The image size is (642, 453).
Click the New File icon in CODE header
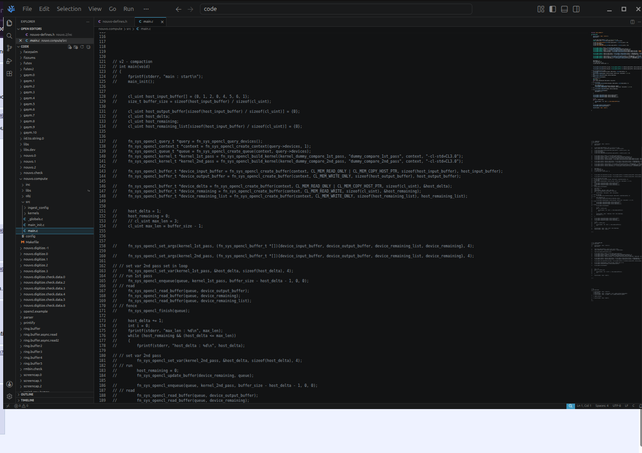(x=70, y=47)
